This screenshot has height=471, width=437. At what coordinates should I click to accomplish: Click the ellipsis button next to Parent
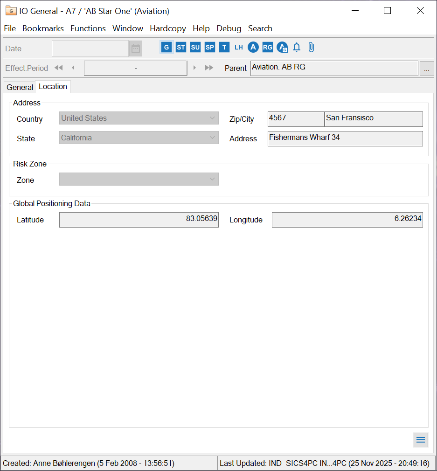[x=426, y=69]
